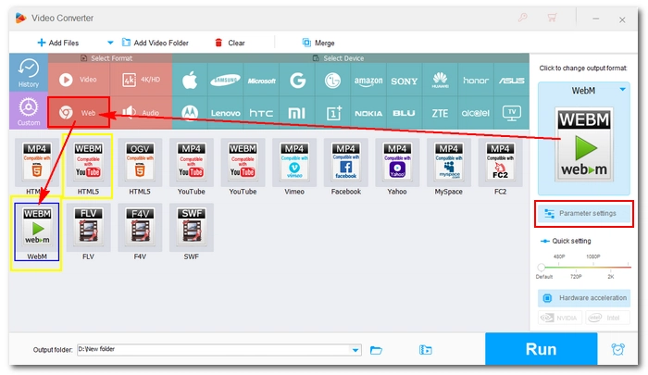This screenshot has width=648, height=375.
Task: Choose the Xiaomi MI device brand
Action: 297,113
